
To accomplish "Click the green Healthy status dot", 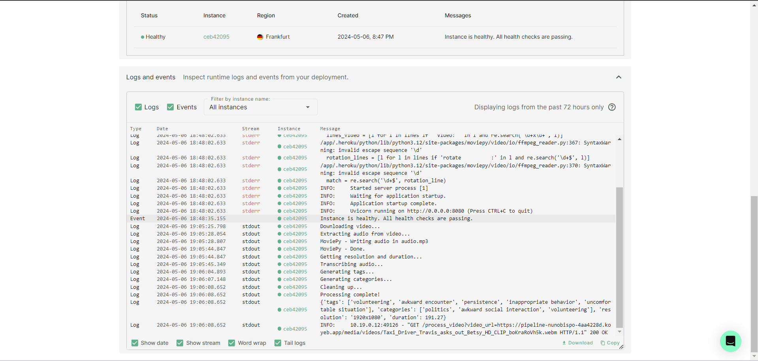I will click(x=143, y=37).
